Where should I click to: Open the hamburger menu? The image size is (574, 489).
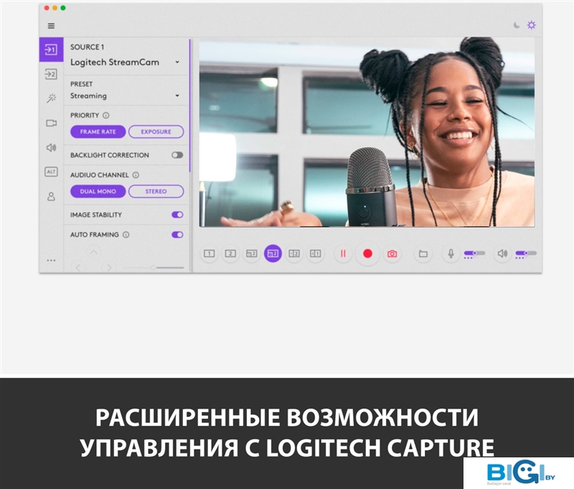tap(51, 26)
